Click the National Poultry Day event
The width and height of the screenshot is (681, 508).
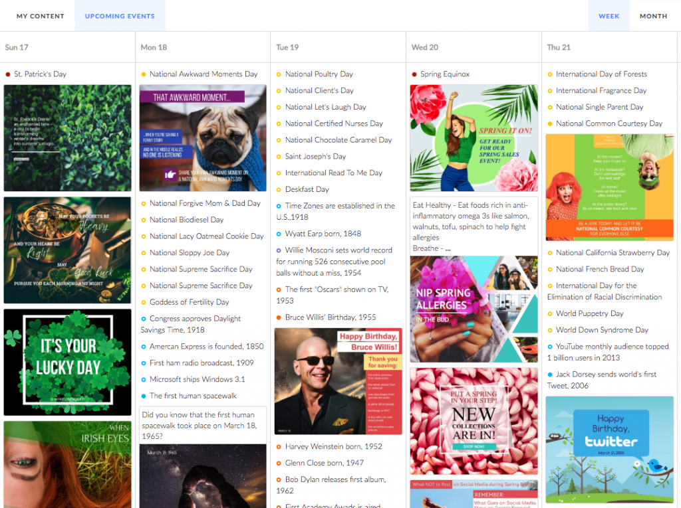point(319,74)
